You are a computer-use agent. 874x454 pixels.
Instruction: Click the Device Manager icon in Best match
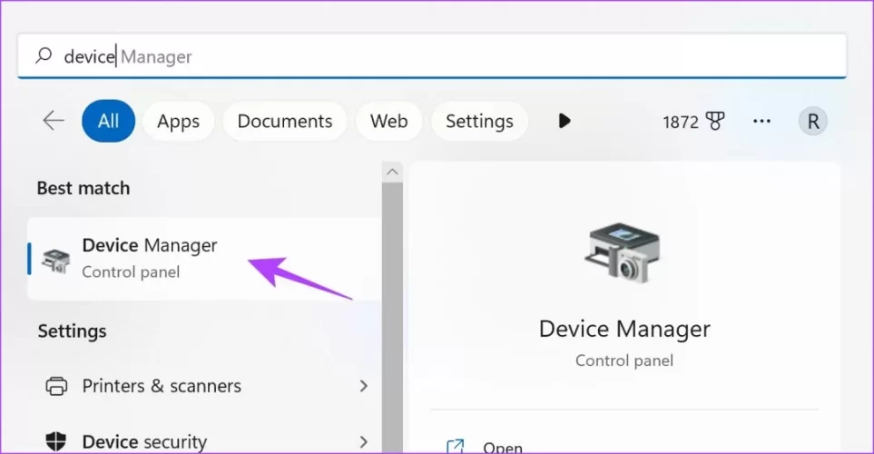(56, 259)
